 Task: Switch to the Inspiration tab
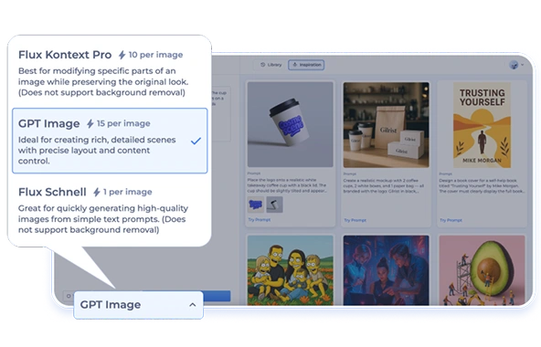click(306, 65)
